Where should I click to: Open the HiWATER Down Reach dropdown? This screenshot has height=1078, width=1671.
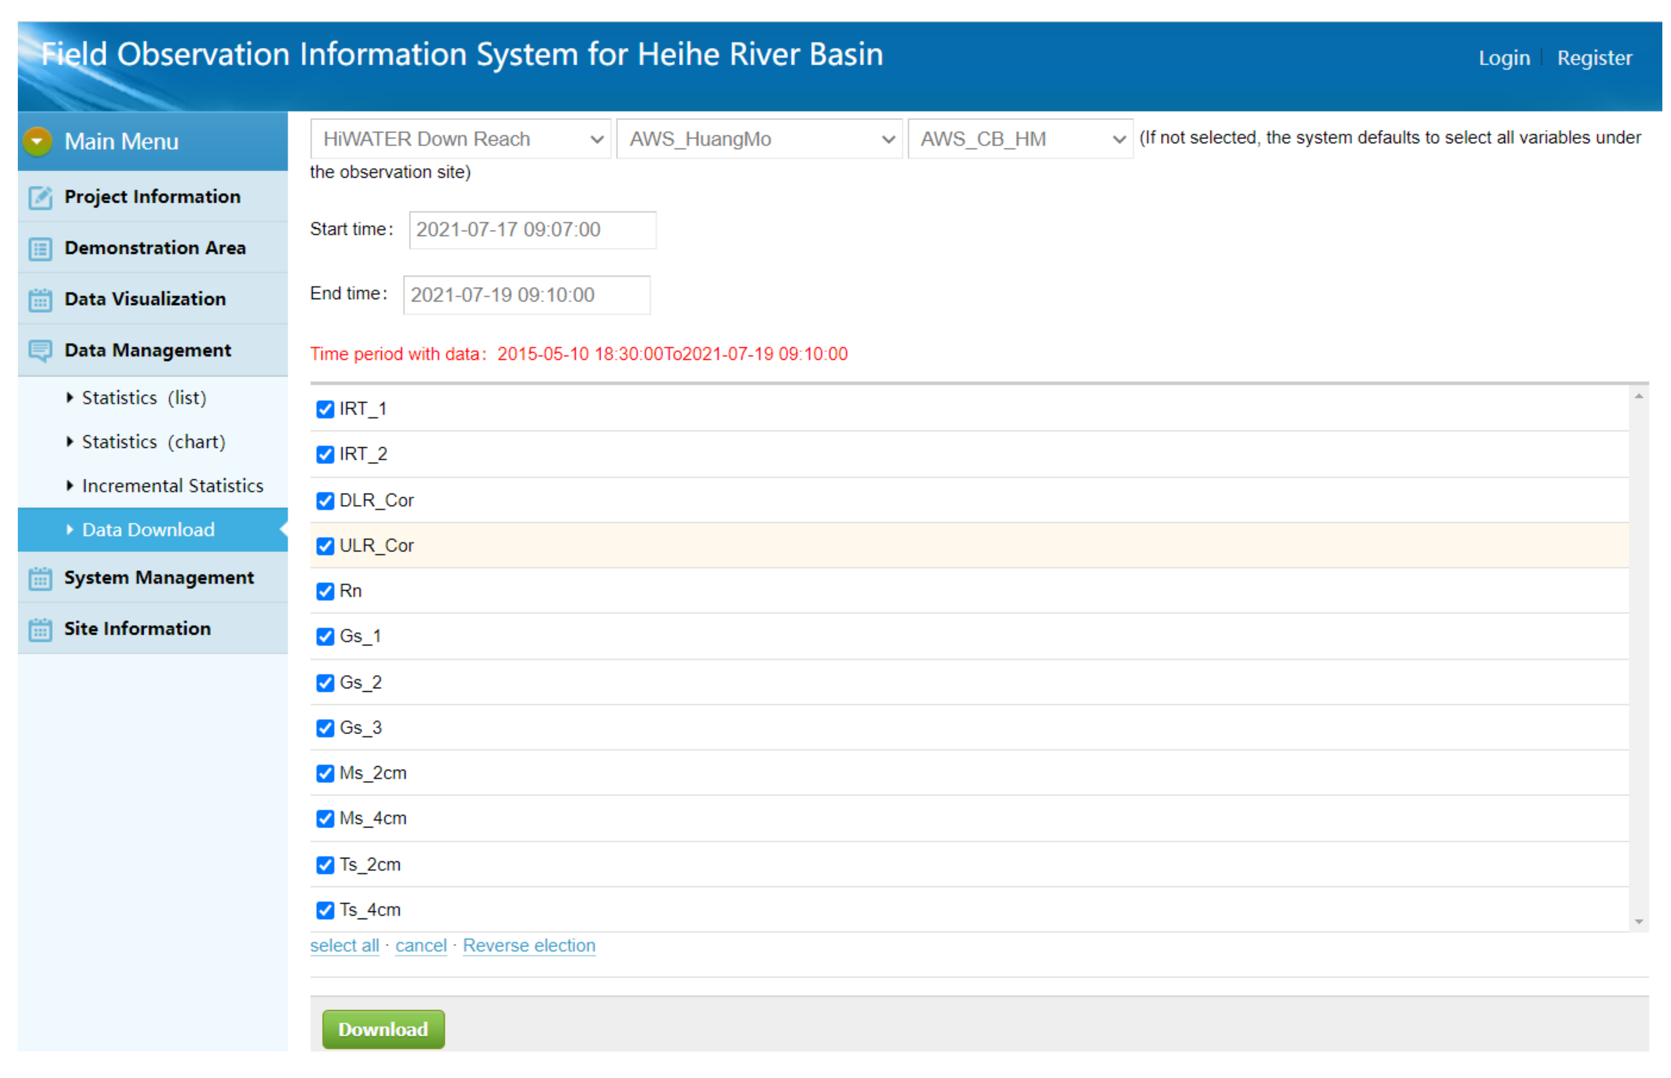(x=461, y=139)
